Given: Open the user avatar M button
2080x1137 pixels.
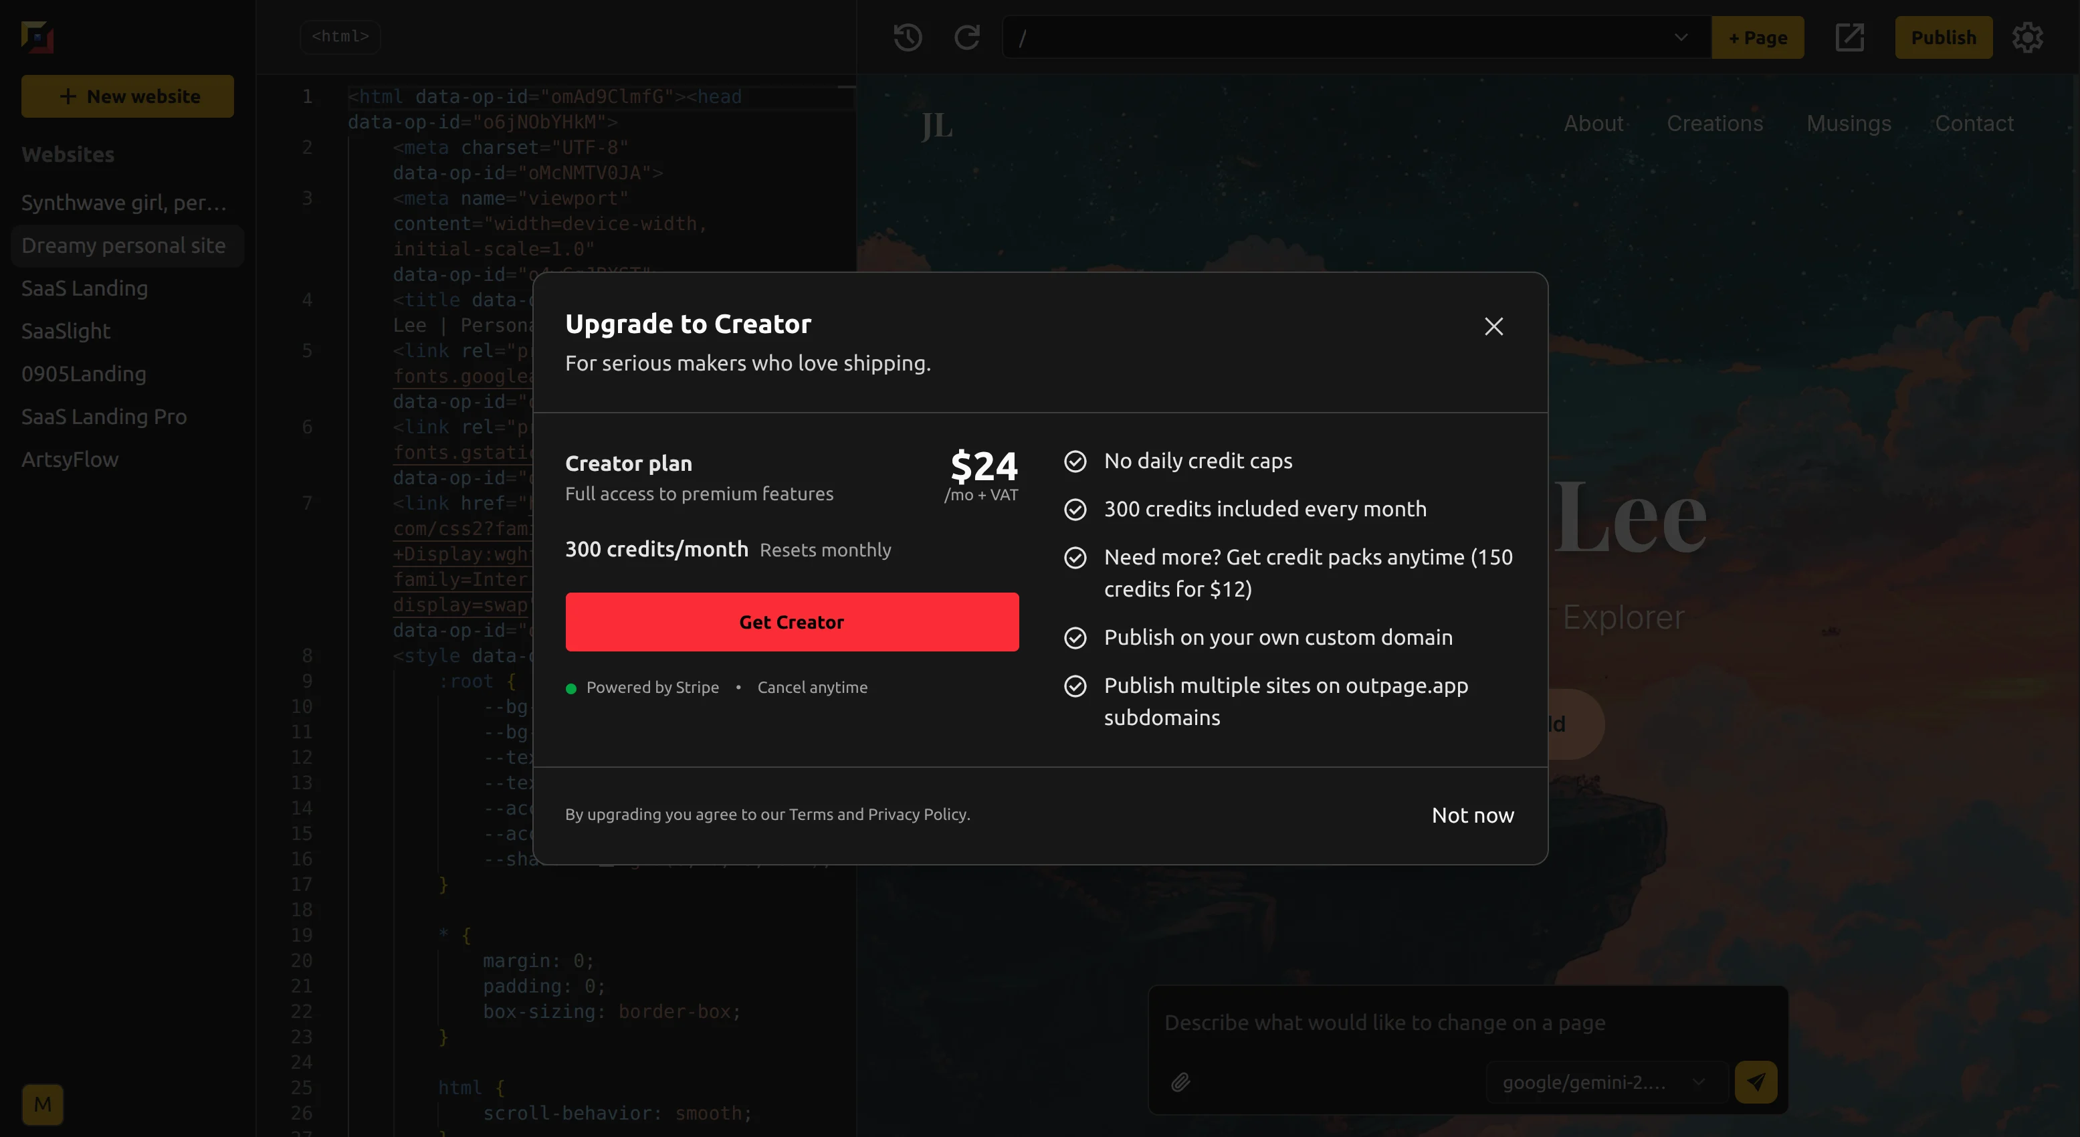Looking at the screenshot, I should coord(43,1104).
